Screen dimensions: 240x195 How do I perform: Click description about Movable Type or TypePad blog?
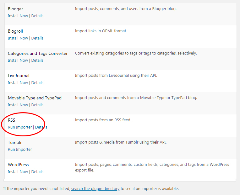click(x=136, y=98)
